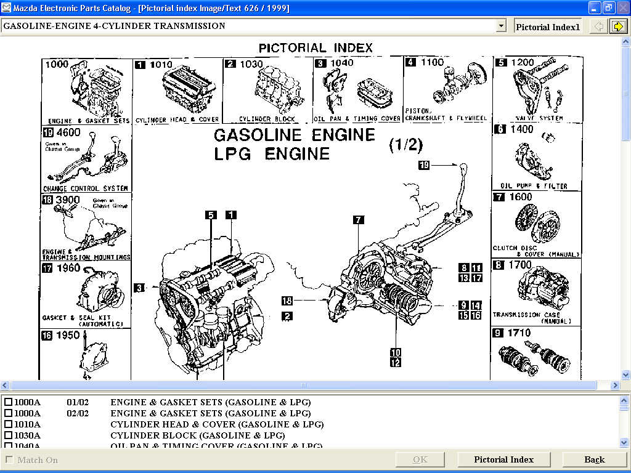This screenshot has height=473, width=631.
Task: Click the Back button
Action: pyautogui.click(x=595, y=459)
